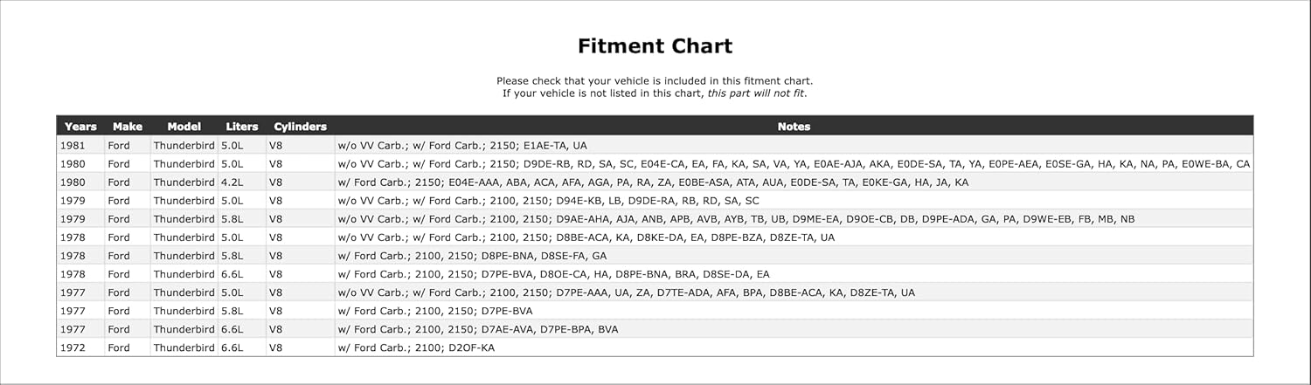Click the Model column header
The width and height of the screenshot is (1311, 385).
[x=184, y=127]
